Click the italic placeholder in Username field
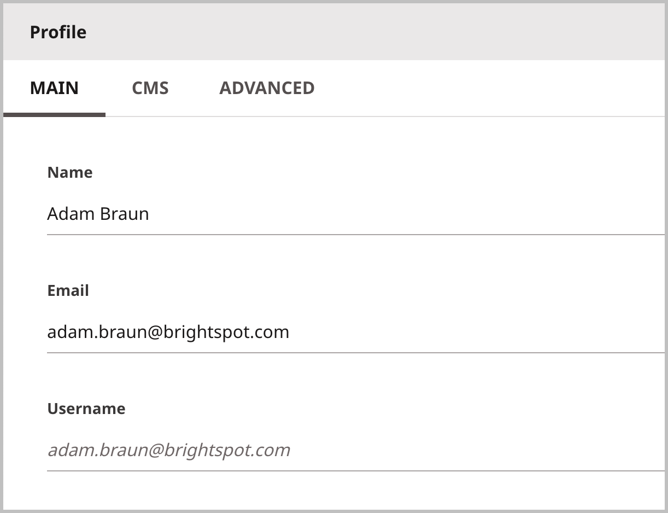 pos(169,450)
